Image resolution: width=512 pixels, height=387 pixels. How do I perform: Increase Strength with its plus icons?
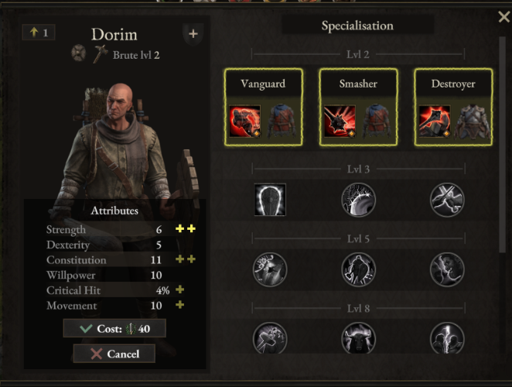coord(186,229)
